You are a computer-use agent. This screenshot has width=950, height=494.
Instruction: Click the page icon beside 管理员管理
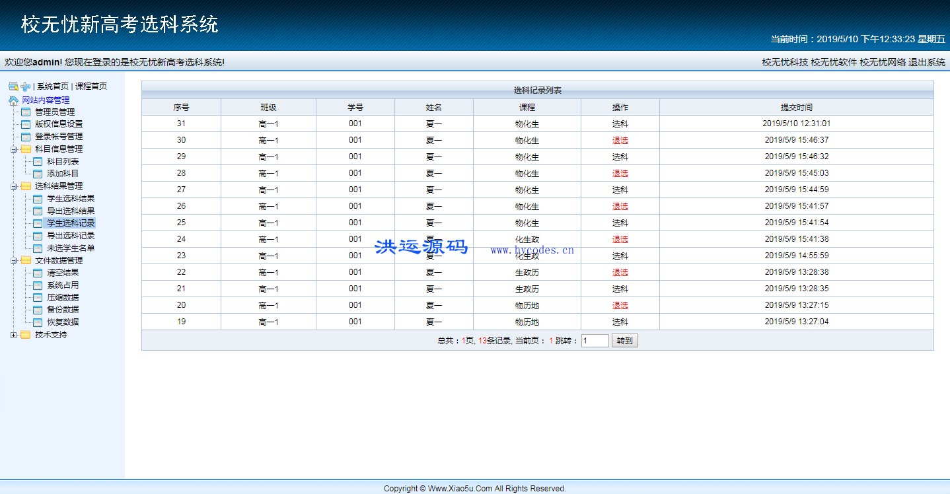(26, 112)
